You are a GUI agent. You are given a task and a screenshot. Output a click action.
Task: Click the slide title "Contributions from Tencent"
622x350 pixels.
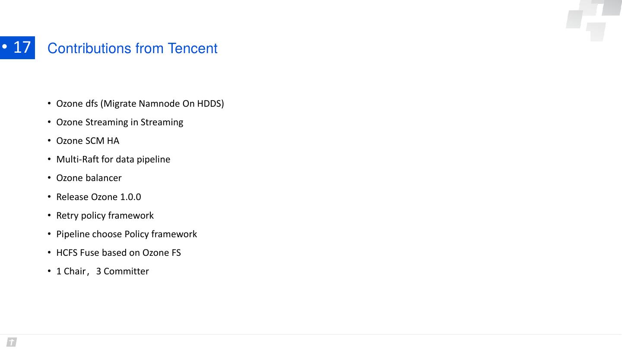[132, 48]
